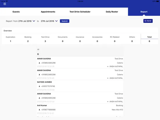Tap the logout icon in top-left header
This screenshot has height=120, width=160.
click(5, 4)
